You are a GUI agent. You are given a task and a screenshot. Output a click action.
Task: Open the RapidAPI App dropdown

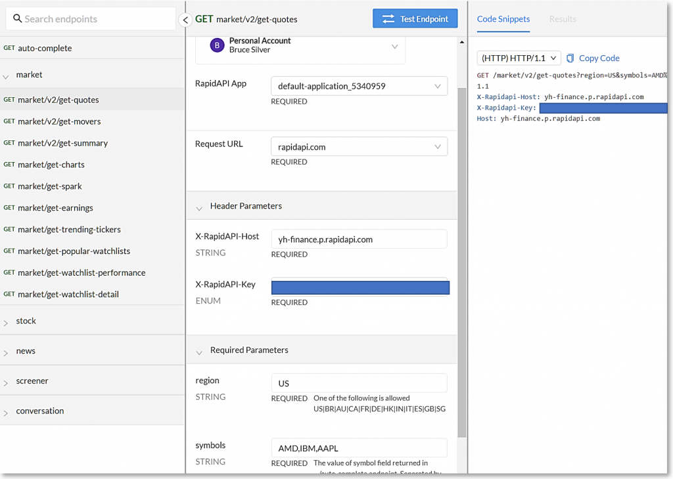[x=359, y=86]
